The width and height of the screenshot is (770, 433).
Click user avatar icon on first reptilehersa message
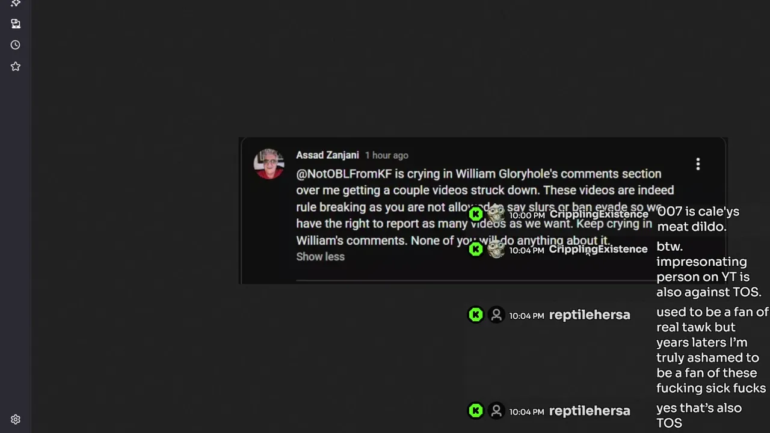click(x=496, y=315)
